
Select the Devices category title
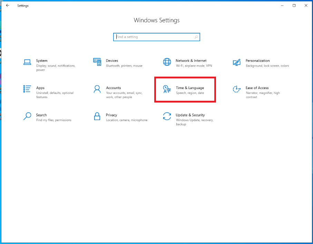tap(112, 61)
